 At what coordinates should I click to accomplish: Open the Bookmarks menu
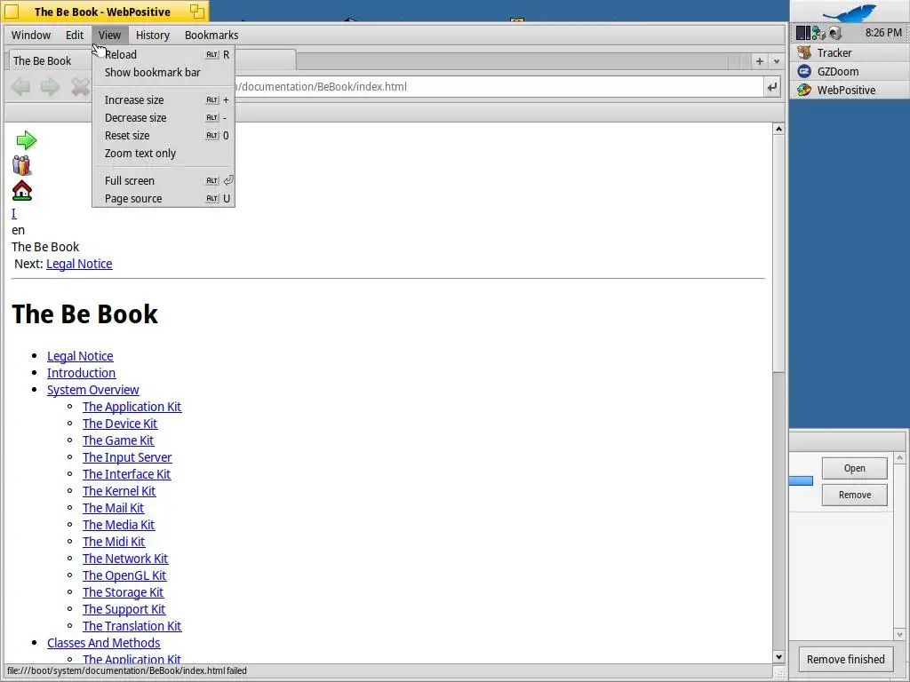[x=212, y=35]
